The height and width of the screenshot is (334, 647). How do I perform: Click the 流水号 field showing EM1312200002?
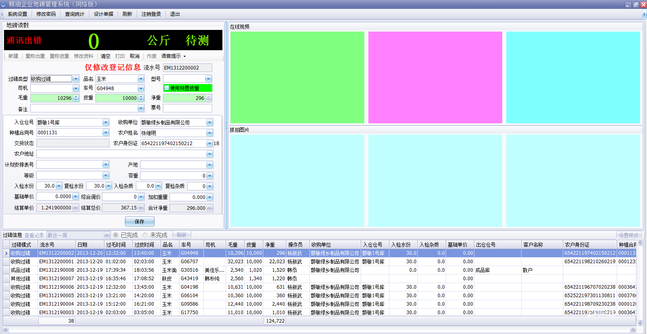(188, 68)
